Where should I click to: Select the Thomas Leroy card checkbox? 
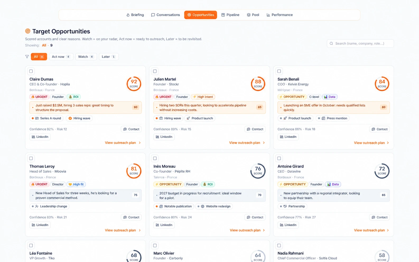pyautogui.click(x=31, y=158)
